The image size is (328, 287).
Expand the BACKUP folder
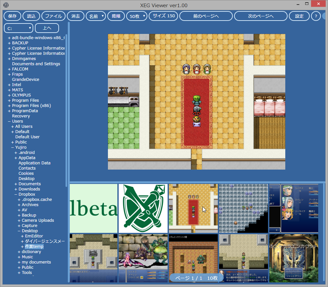click(9, 43)
